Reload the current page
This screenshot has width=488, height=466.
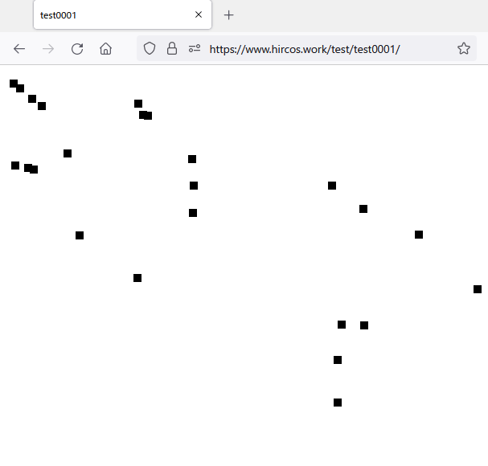click(77, 49)
